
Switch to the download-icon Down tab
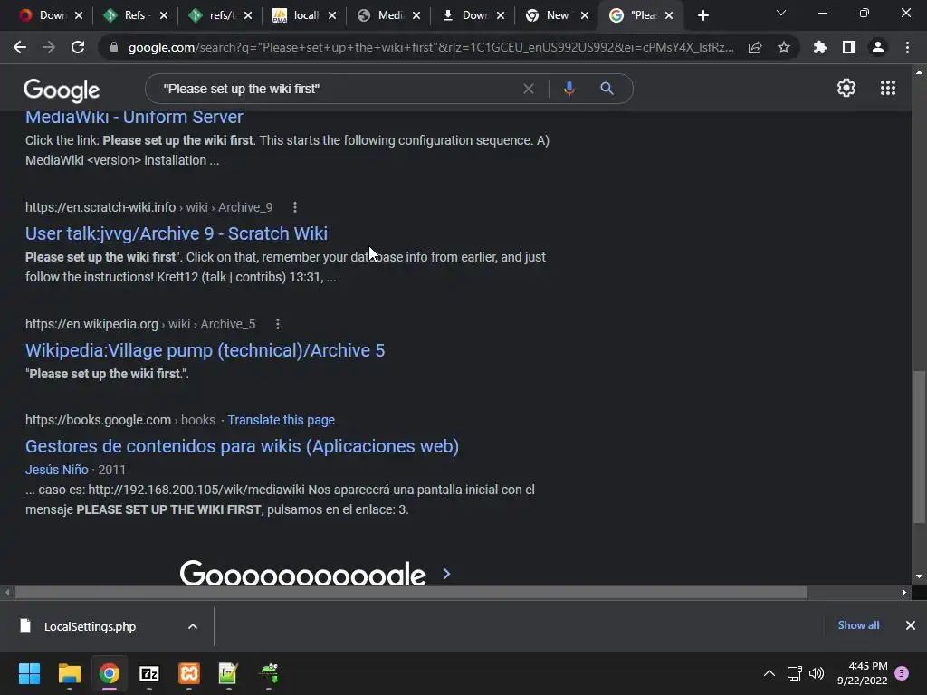473,15
